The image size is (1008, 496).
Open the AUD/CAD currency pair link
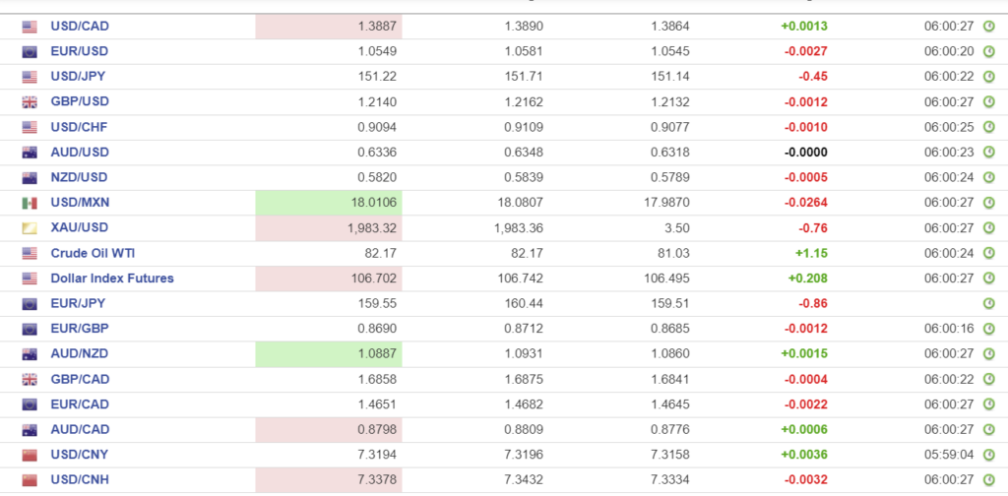click(x=80, y=429)
